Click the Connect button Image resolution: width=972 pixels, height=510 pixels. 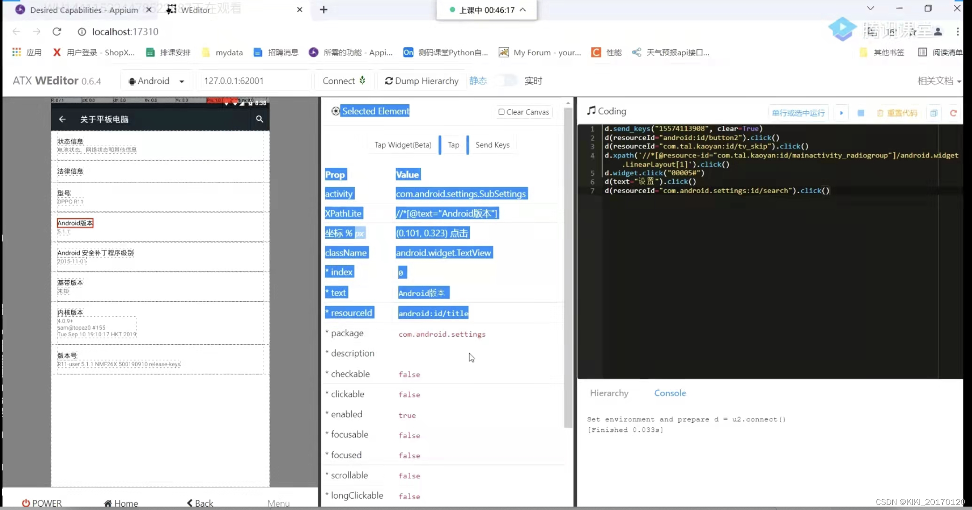(344, 81)
